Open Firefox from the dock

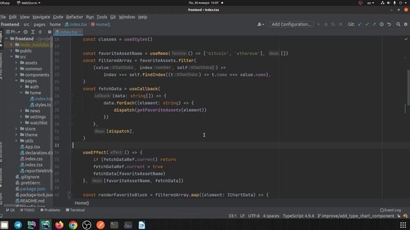click(x=60, y=225)
